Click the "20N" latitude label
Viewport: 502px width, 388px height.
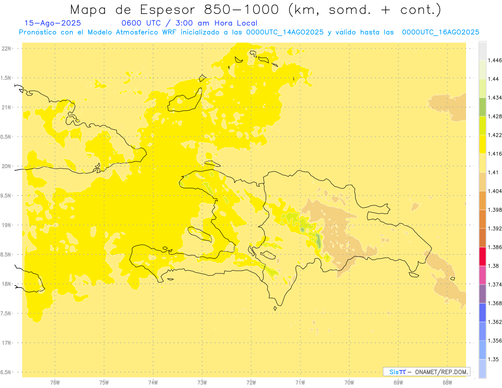pos(6,166)
